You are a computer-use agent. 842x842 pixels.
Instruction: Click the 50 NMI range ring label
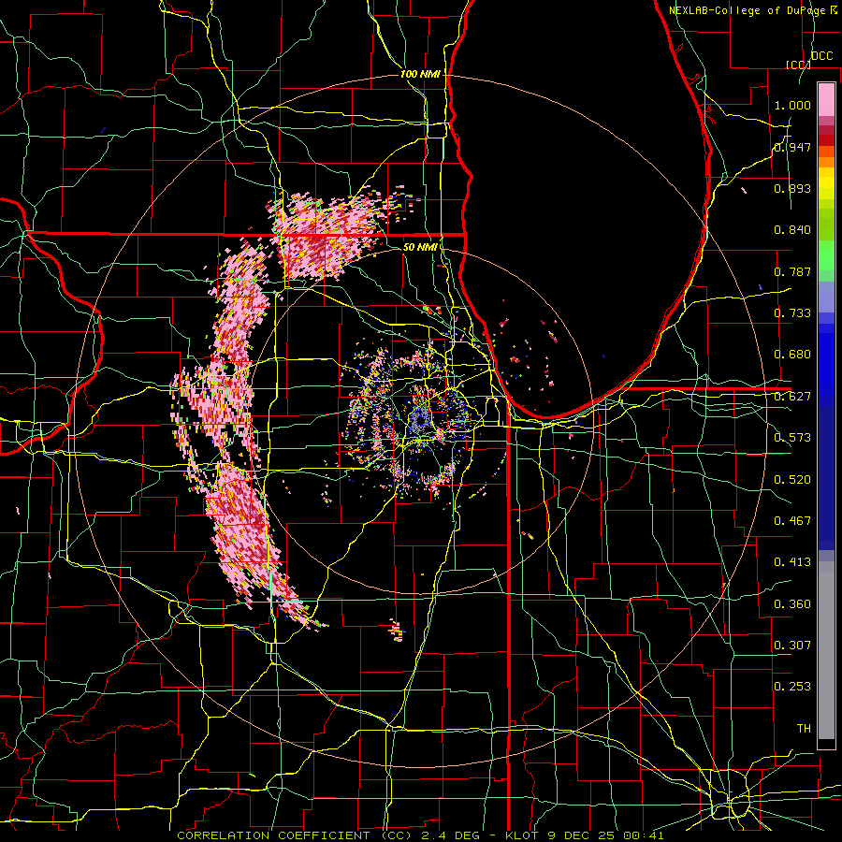pos(420,248)
